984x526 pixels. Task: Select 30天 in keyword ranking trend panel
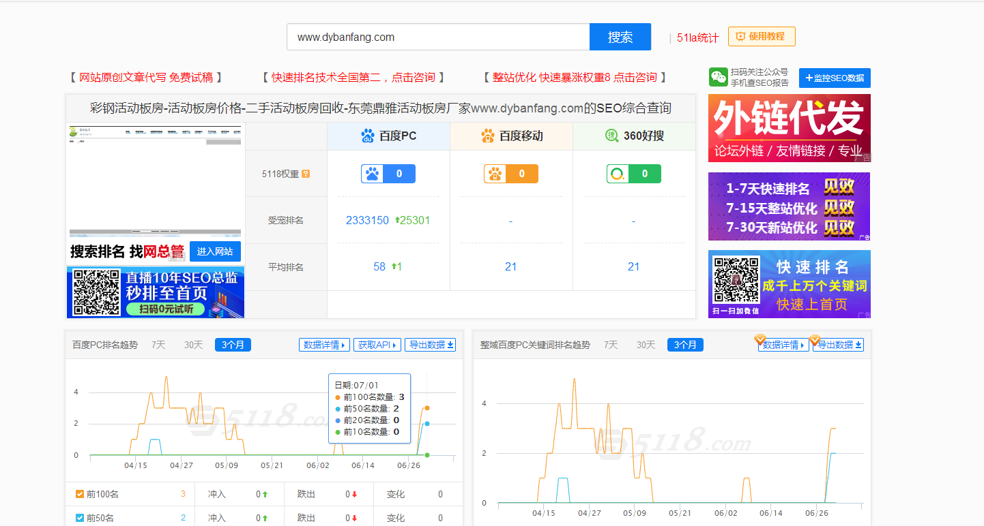646,345
